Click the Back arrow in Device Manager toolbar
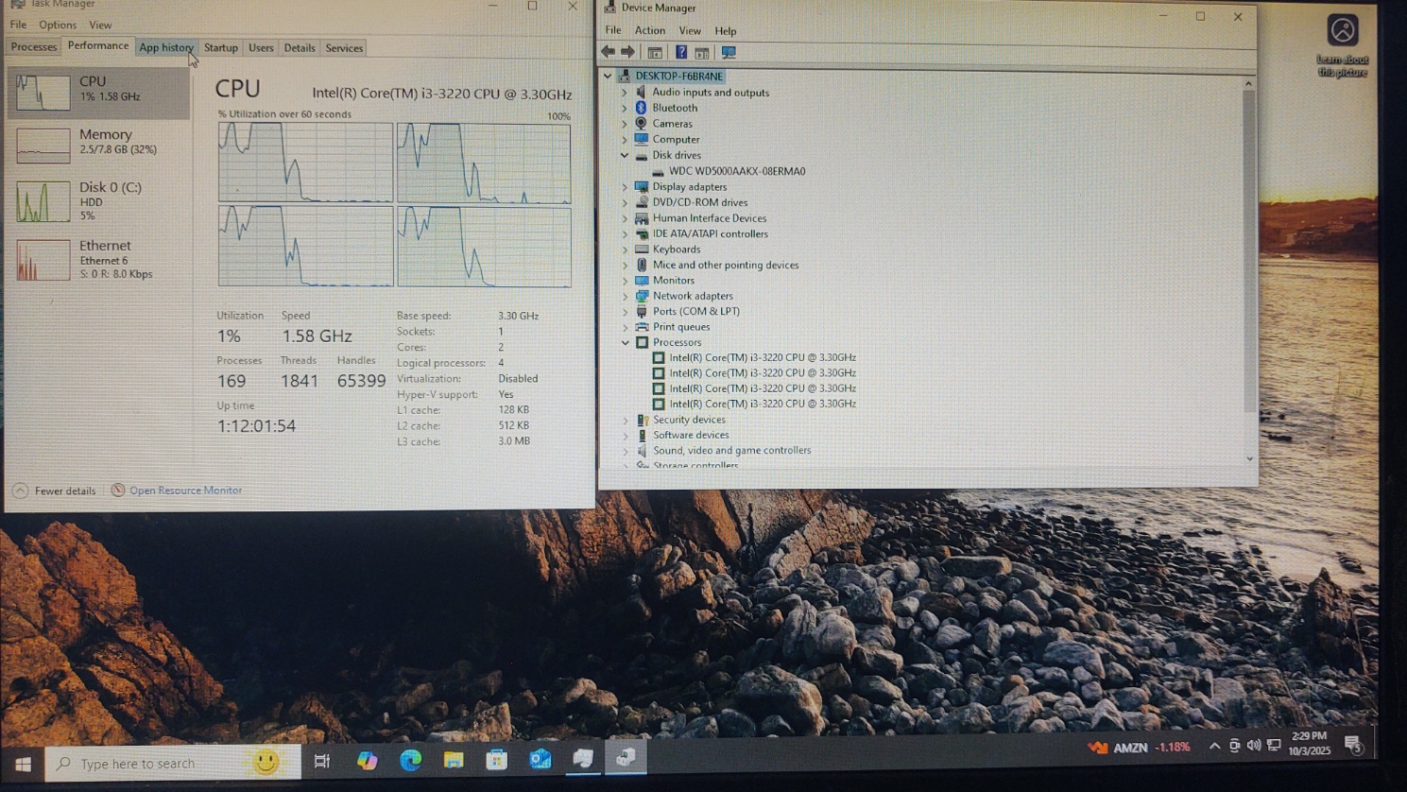The height and width of the screenshot is (792, 1407). coord(608,53)
